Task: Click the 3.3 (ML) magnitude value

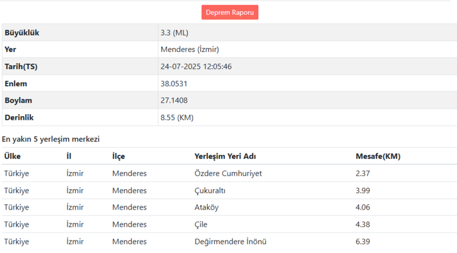Action: pyautogui.click(x=178, y=33)
